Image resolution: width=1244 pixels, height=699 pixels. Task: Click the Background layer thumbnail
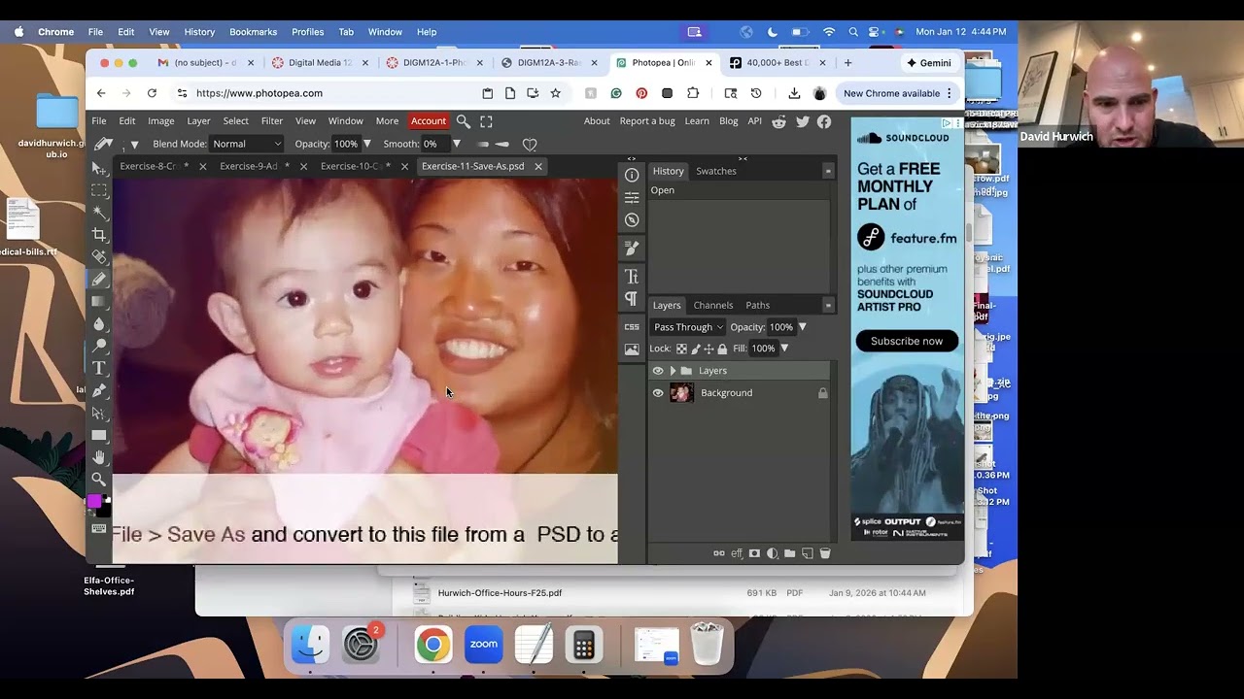tap(681, 393)
